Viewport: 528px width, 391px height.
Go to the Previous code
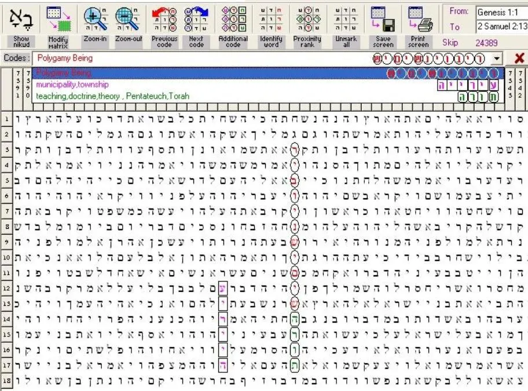pyautogui.click(x=164, y=27)
